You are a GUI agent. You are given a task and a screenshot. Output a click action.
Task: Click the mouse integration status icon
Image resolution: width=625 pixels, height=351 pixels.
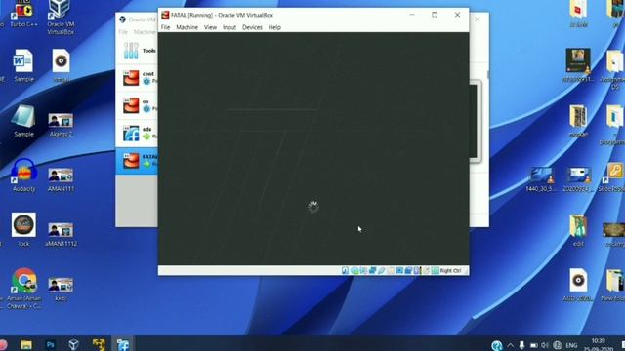pos(426,271)
